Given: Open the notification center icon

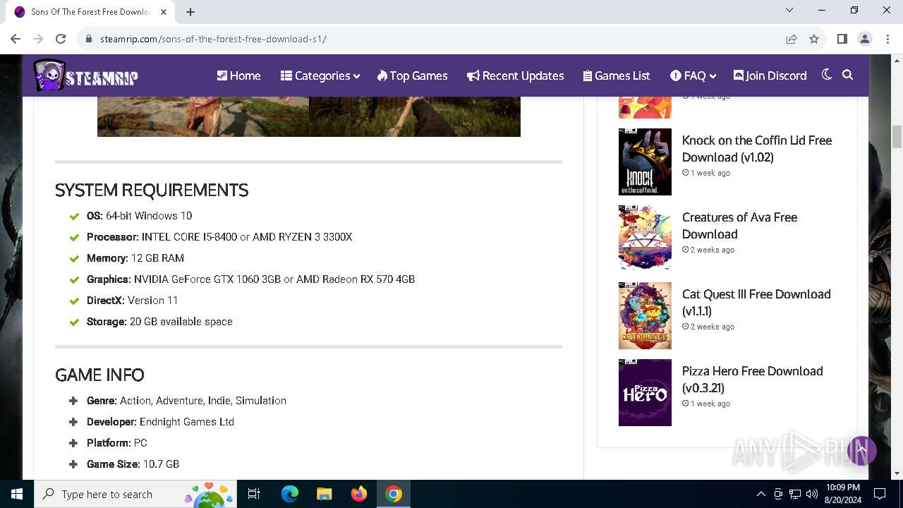Looking at the screenshot, I should (880, 494).
